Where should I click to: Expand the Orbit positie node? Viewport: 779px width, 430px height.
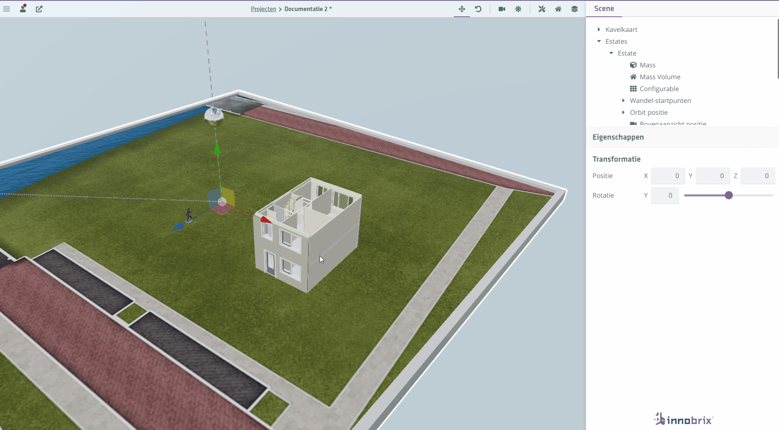(623, 112)
